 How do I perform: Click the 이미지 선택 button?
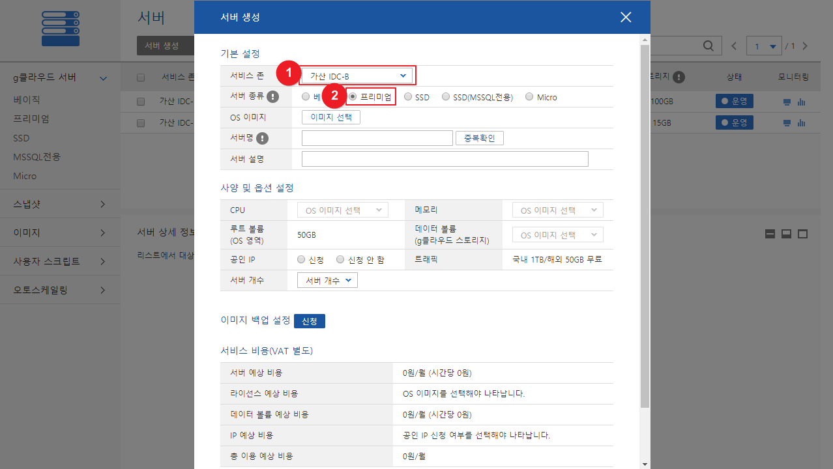point(331,117)
